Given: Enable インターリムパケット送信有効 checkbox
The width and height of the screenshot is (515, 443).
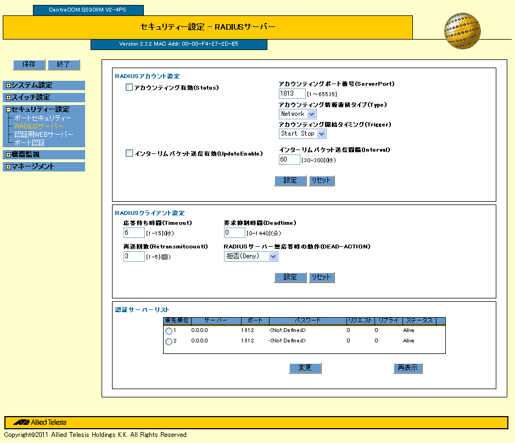Looking at the screenshot, I should (129, 153).
